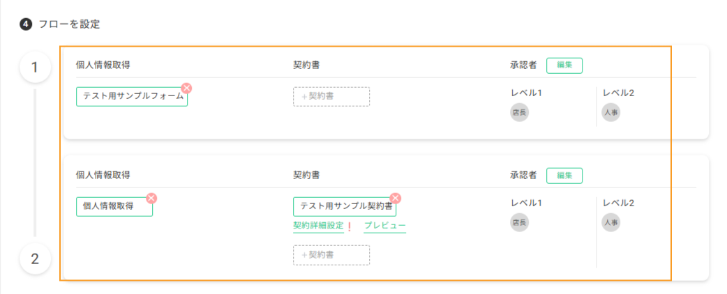727x294 pixels.
Task: Select 個人情報取得 chip in step 2
Action: 114,206
